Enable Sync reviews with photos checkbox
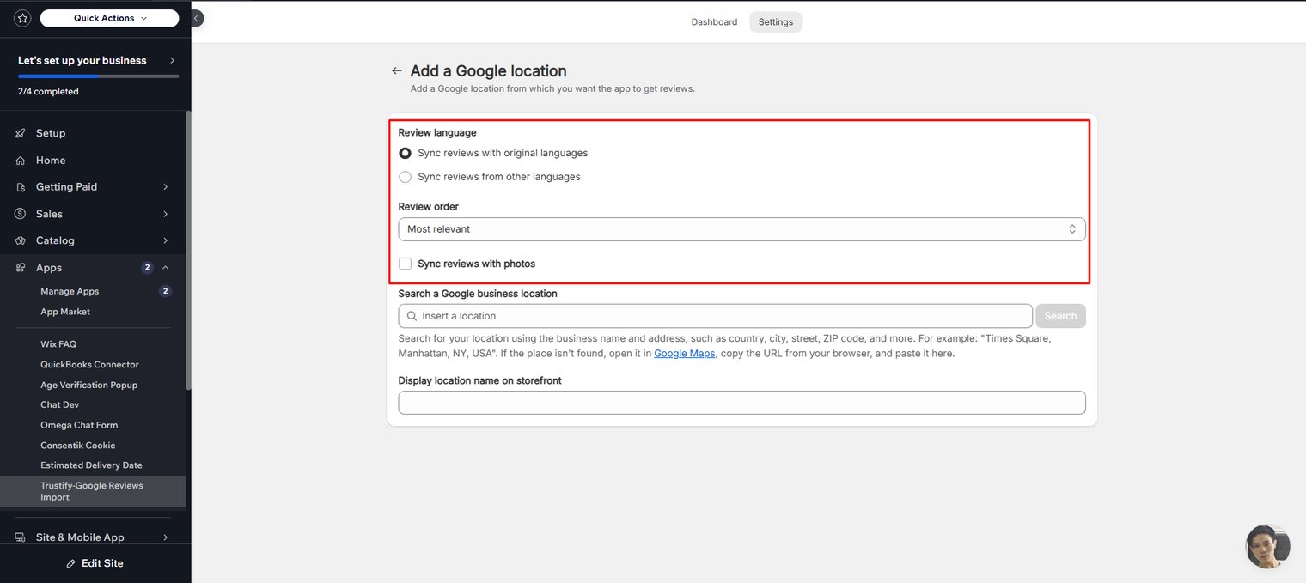This screenshot has height=583, width=1306. tap(406, 264)
